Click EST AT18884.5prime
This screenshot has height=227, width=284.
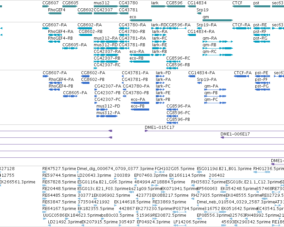click(x=168, y=182)
